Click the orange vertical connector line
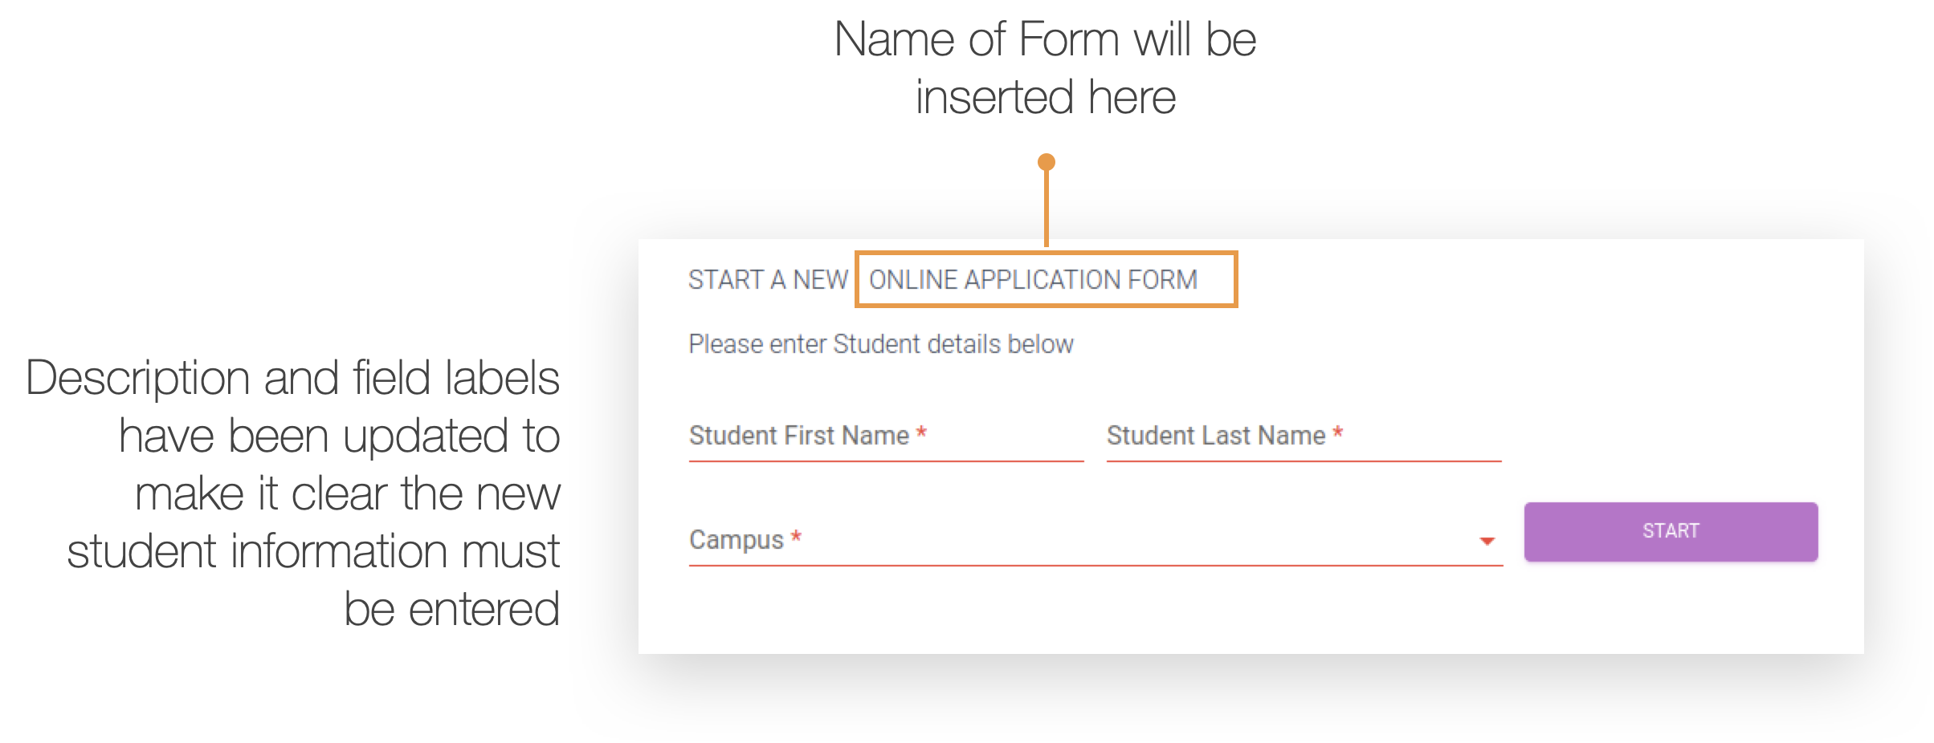 (1046, 209)
